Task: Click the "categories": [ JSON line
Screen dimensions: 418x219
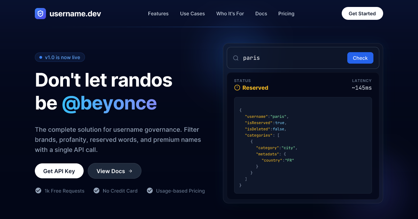Action: point(263,135)
